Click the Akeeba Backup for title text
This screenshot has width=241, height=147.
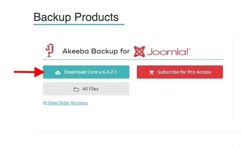[x=96, y=51]
